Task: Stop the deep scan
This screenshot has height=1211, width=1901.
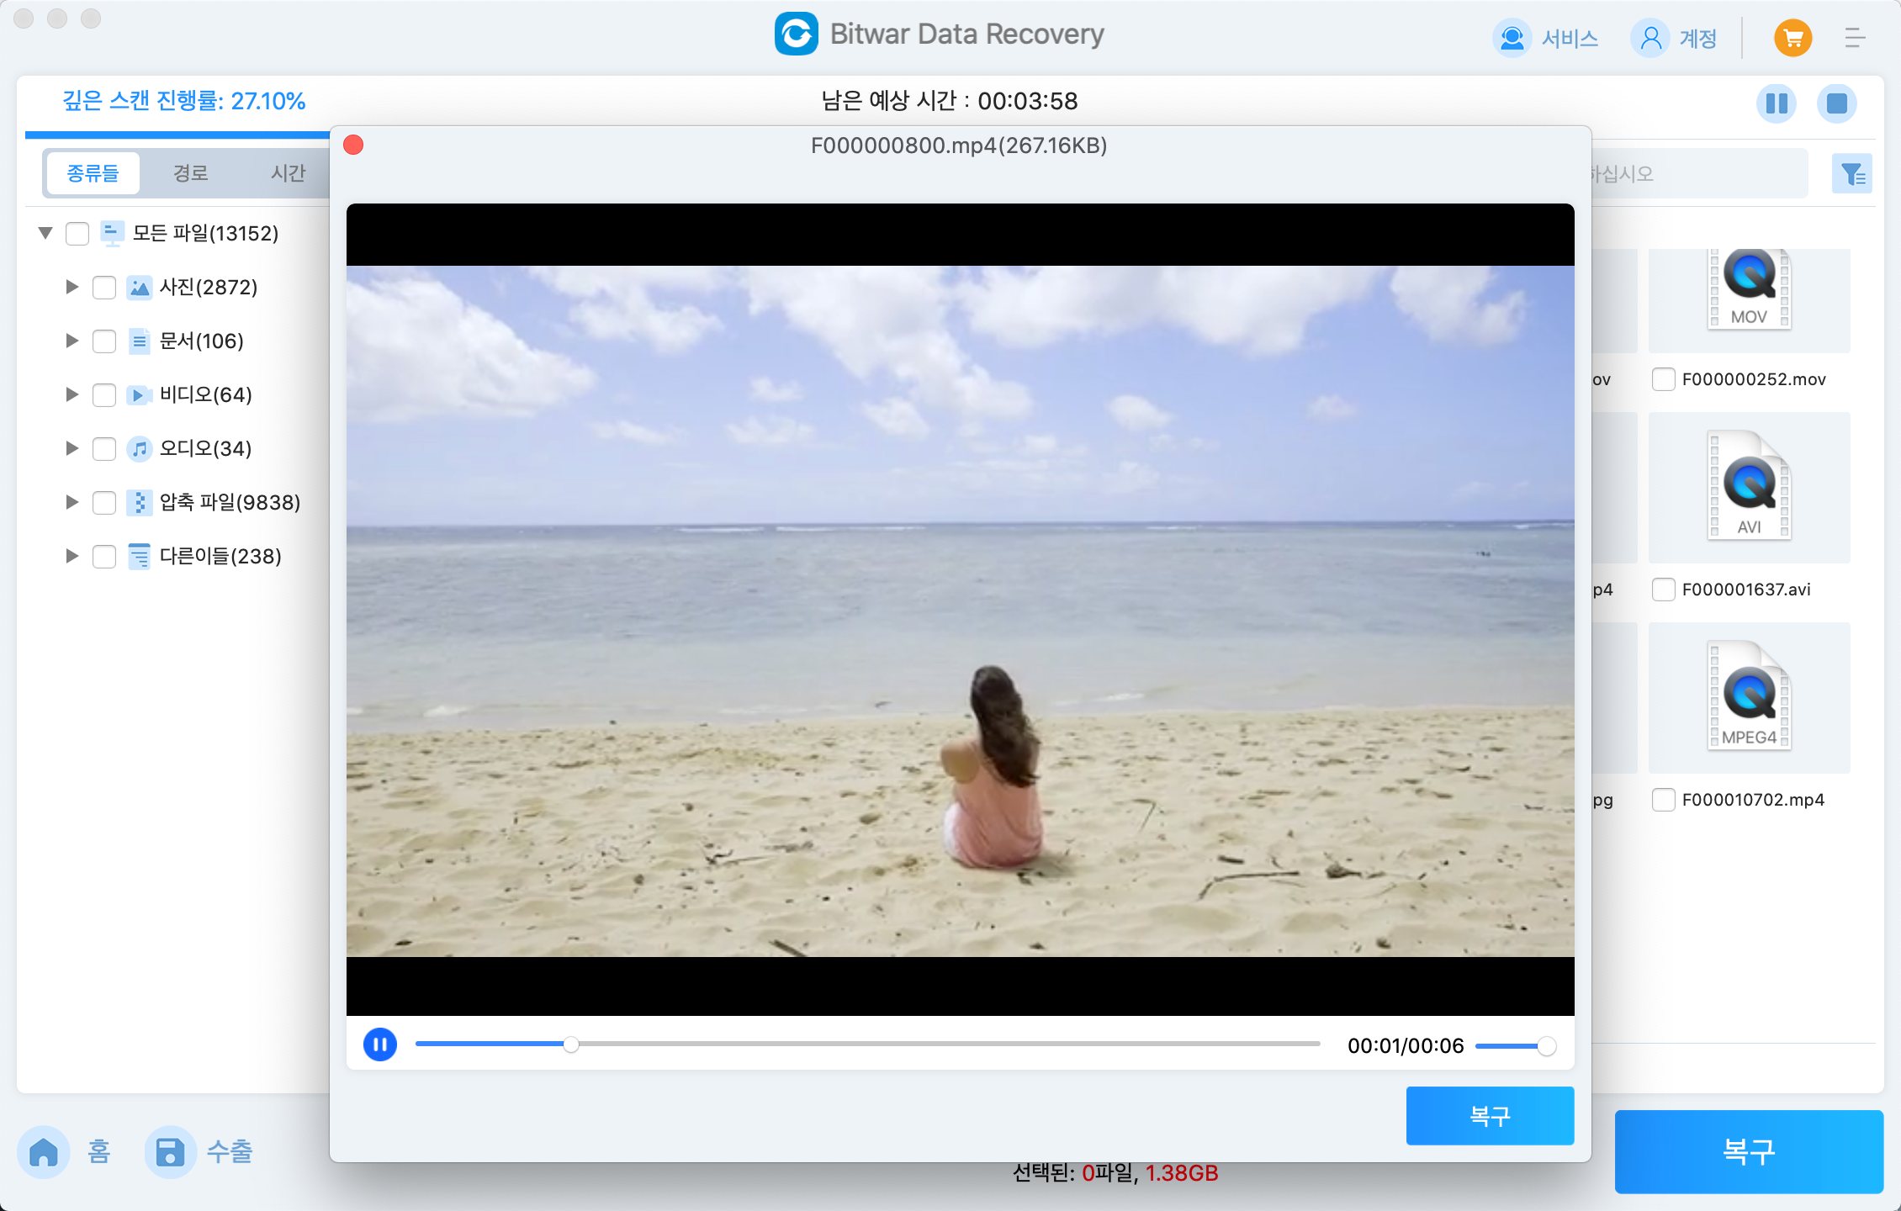Action: point(1837,103)
